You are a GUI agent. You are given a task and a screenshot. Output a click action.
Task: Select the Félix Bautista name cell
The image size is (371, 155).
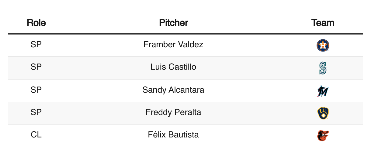173,135
